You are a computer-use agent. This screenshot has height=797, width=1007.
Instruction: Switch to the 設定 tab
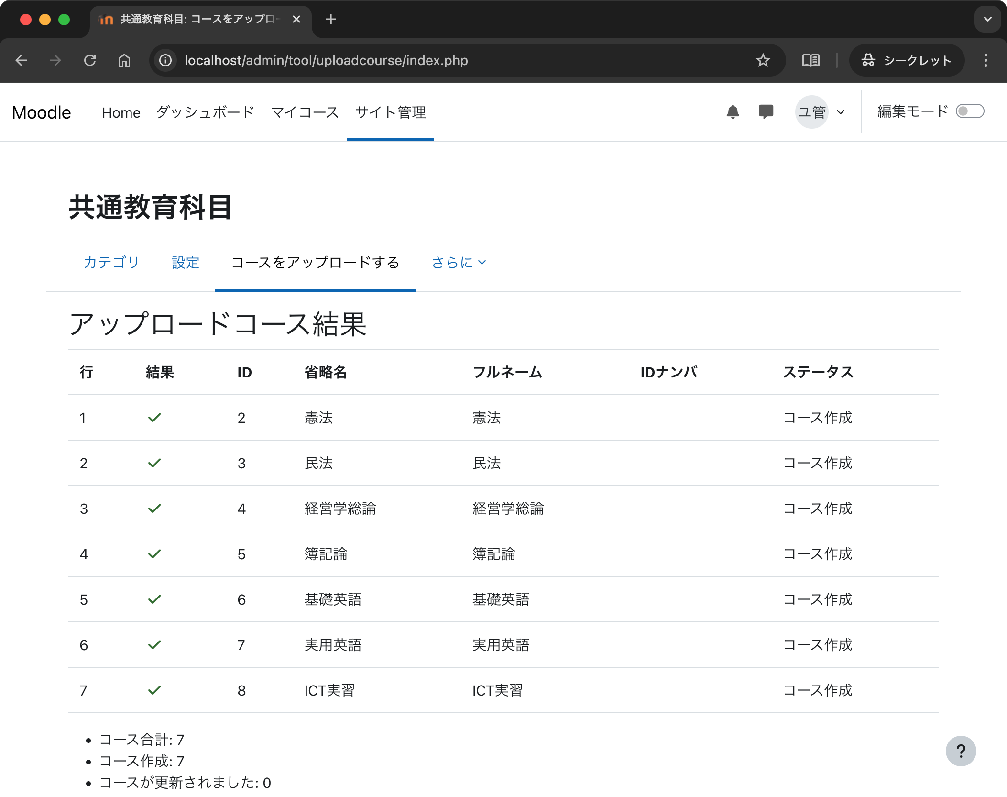click(x=185, y=262)
